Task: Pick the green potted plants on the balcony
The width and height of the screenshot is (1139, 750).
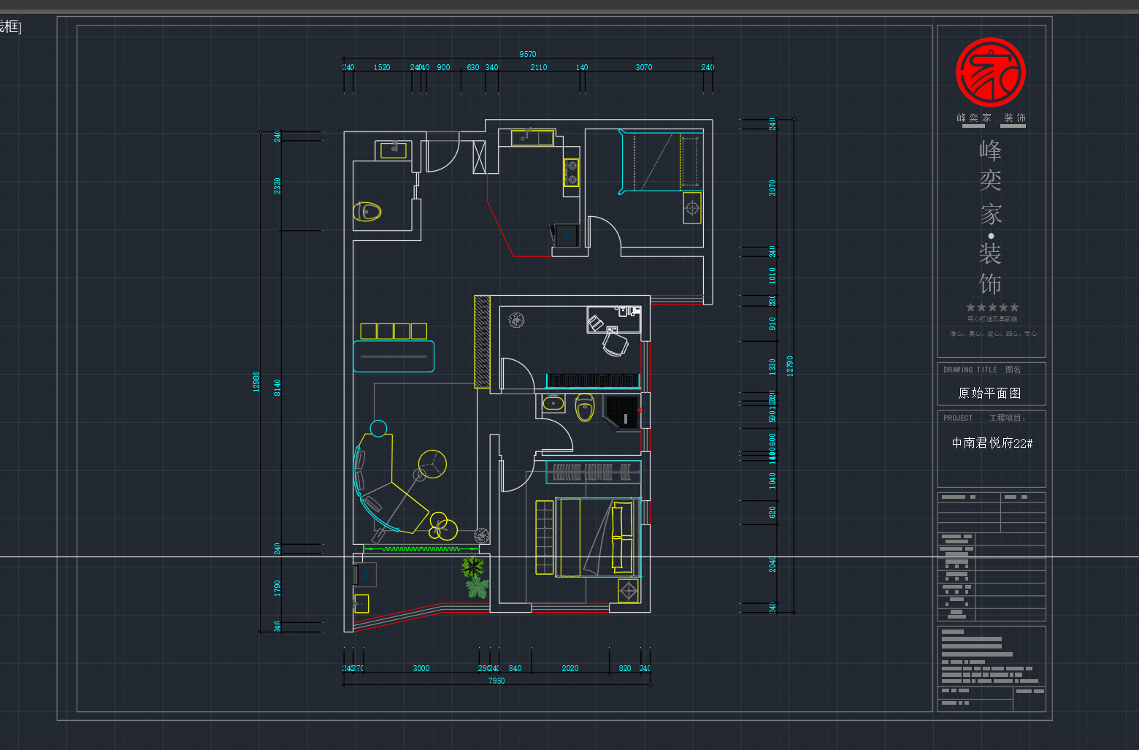Action: [475, 577]
